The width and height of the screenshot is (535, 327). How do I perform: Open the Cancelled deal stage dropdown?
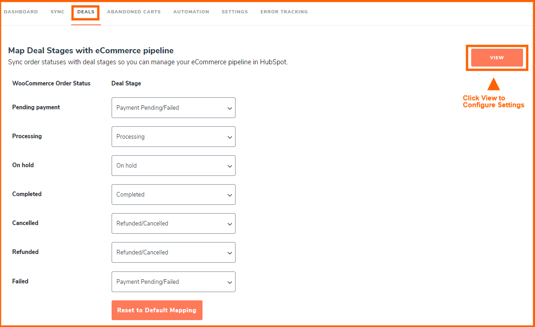coord(173,223)
